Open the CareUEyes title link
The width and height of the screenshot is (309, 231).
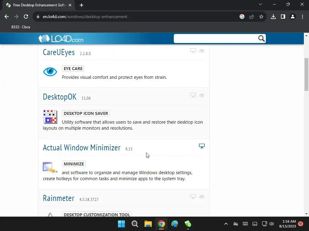click(x=59, y=52)
